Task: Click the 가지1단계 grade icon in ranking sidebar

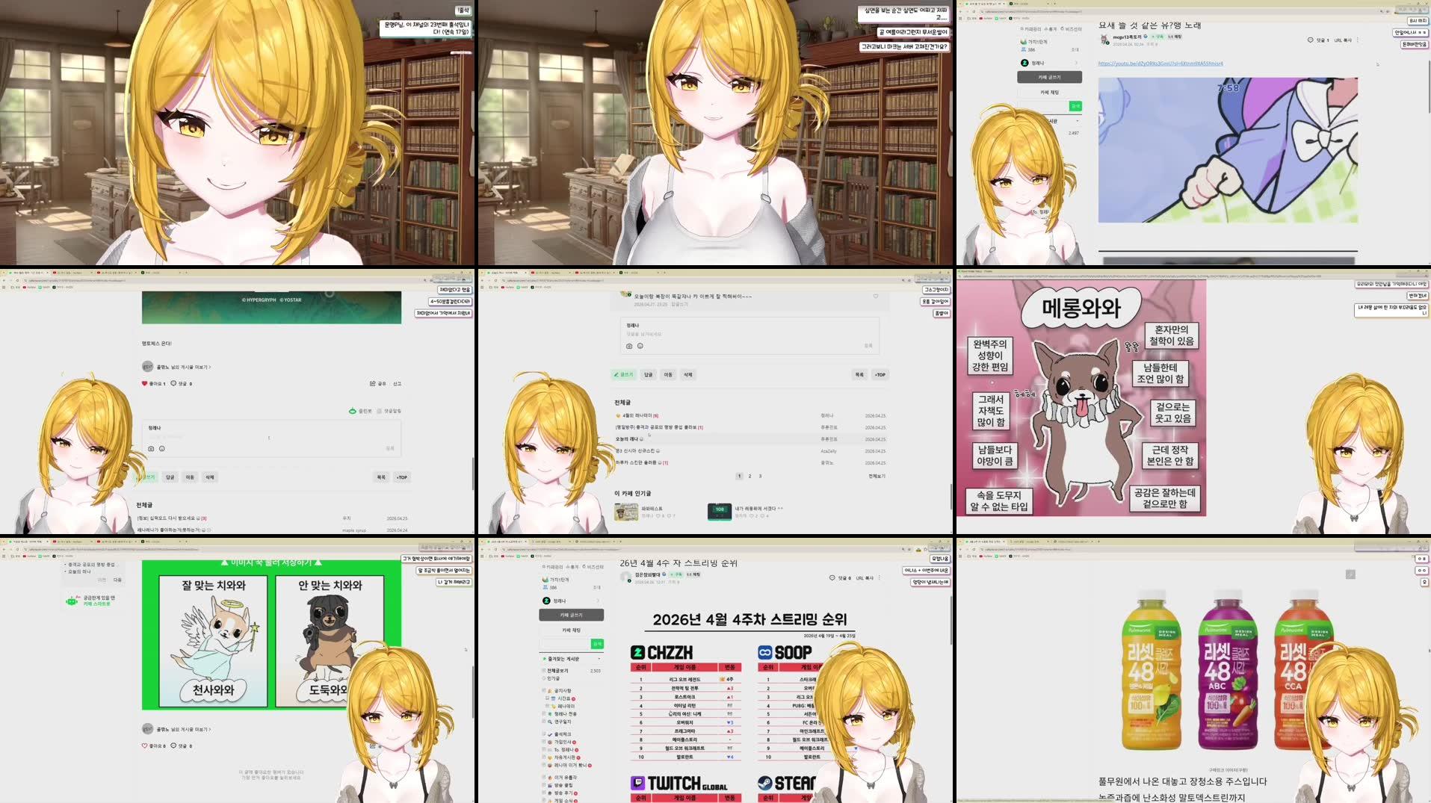Action: coord(545,580)
